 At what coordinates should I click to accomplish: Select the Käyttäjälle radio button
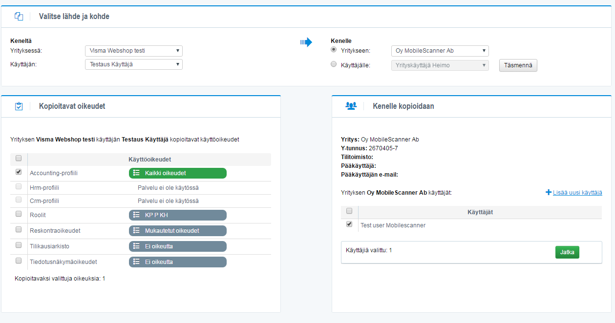point(334,64)
